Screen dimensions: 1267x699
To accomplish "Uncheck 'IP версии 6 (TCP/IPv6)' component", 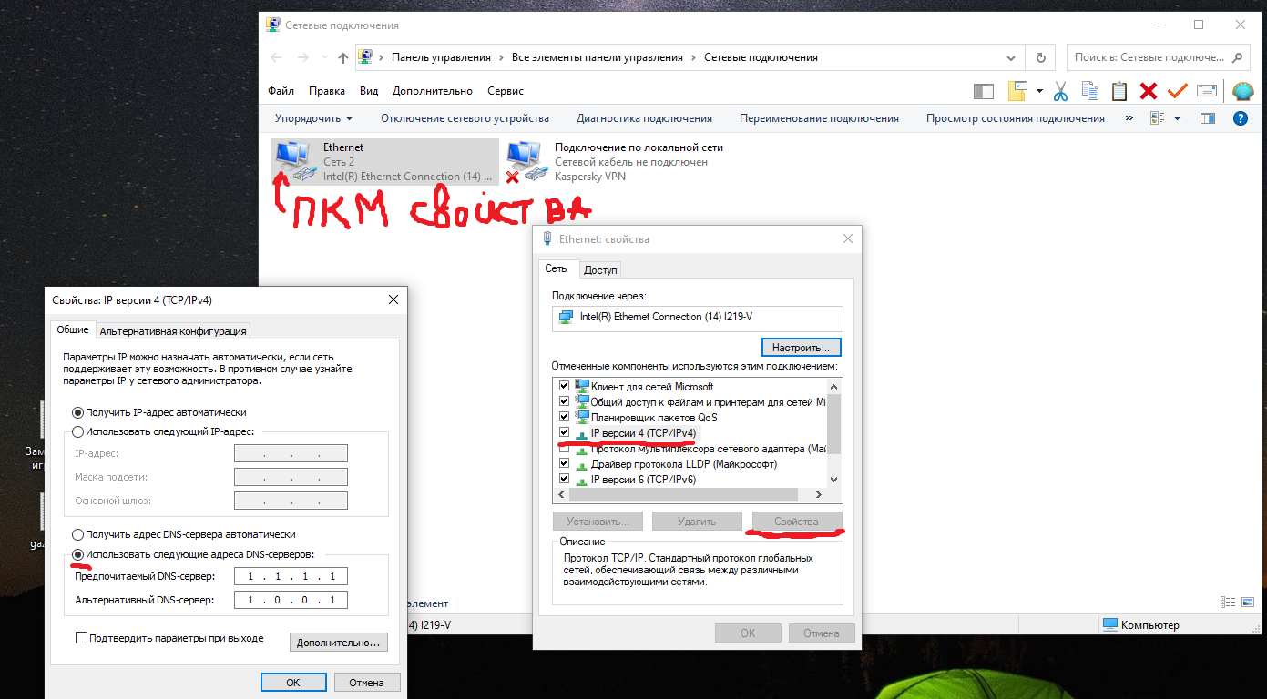I will tap(565, 479).
